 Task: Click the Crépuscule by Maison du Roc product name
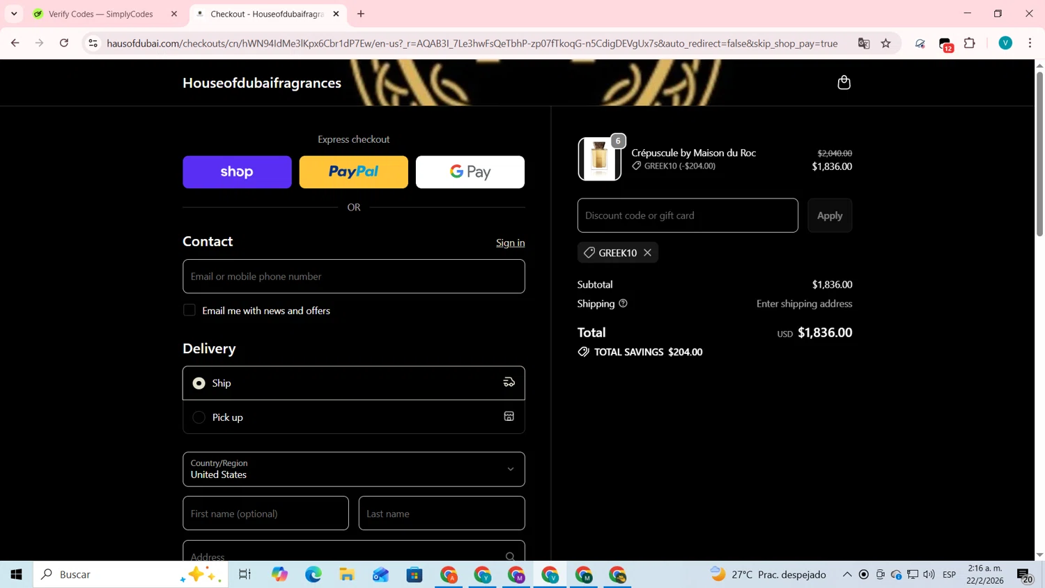click(693, 153)
